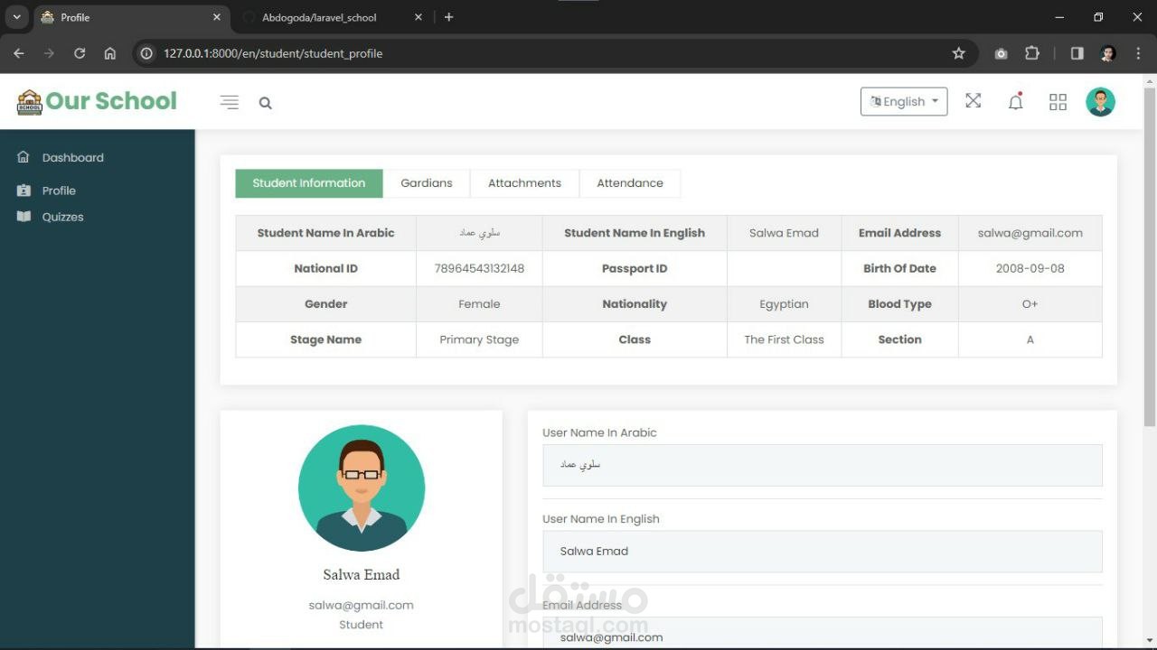Open the search magnifier in header
Screen dimensions: 1157x650
(x=265, y=103)
